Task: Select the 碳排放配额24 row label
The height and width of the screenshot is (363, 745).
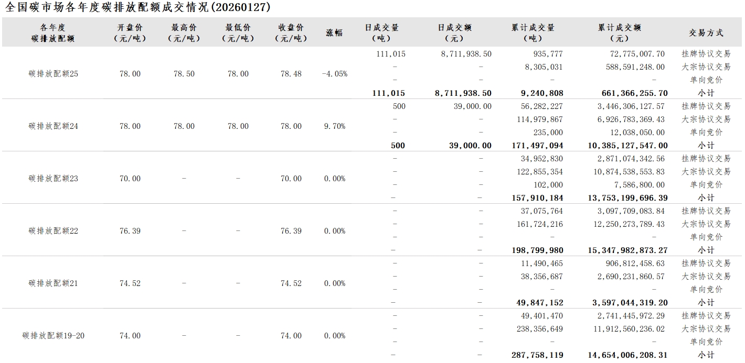Action: pyautogui.click(x=53, y=126)
